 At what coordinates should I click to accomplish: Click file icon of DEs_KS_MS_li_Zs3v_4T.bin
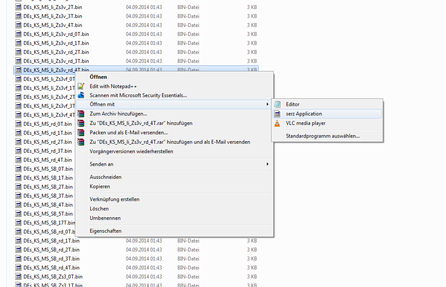click(18, 25)
